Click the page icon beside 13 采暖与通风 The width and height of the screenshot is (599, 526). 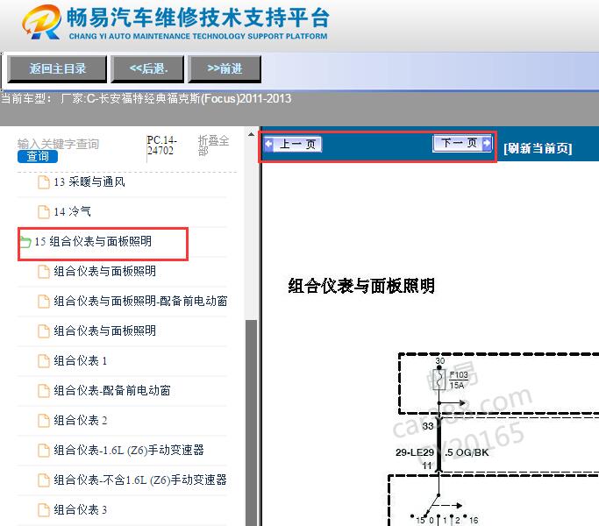click(44, 182)
